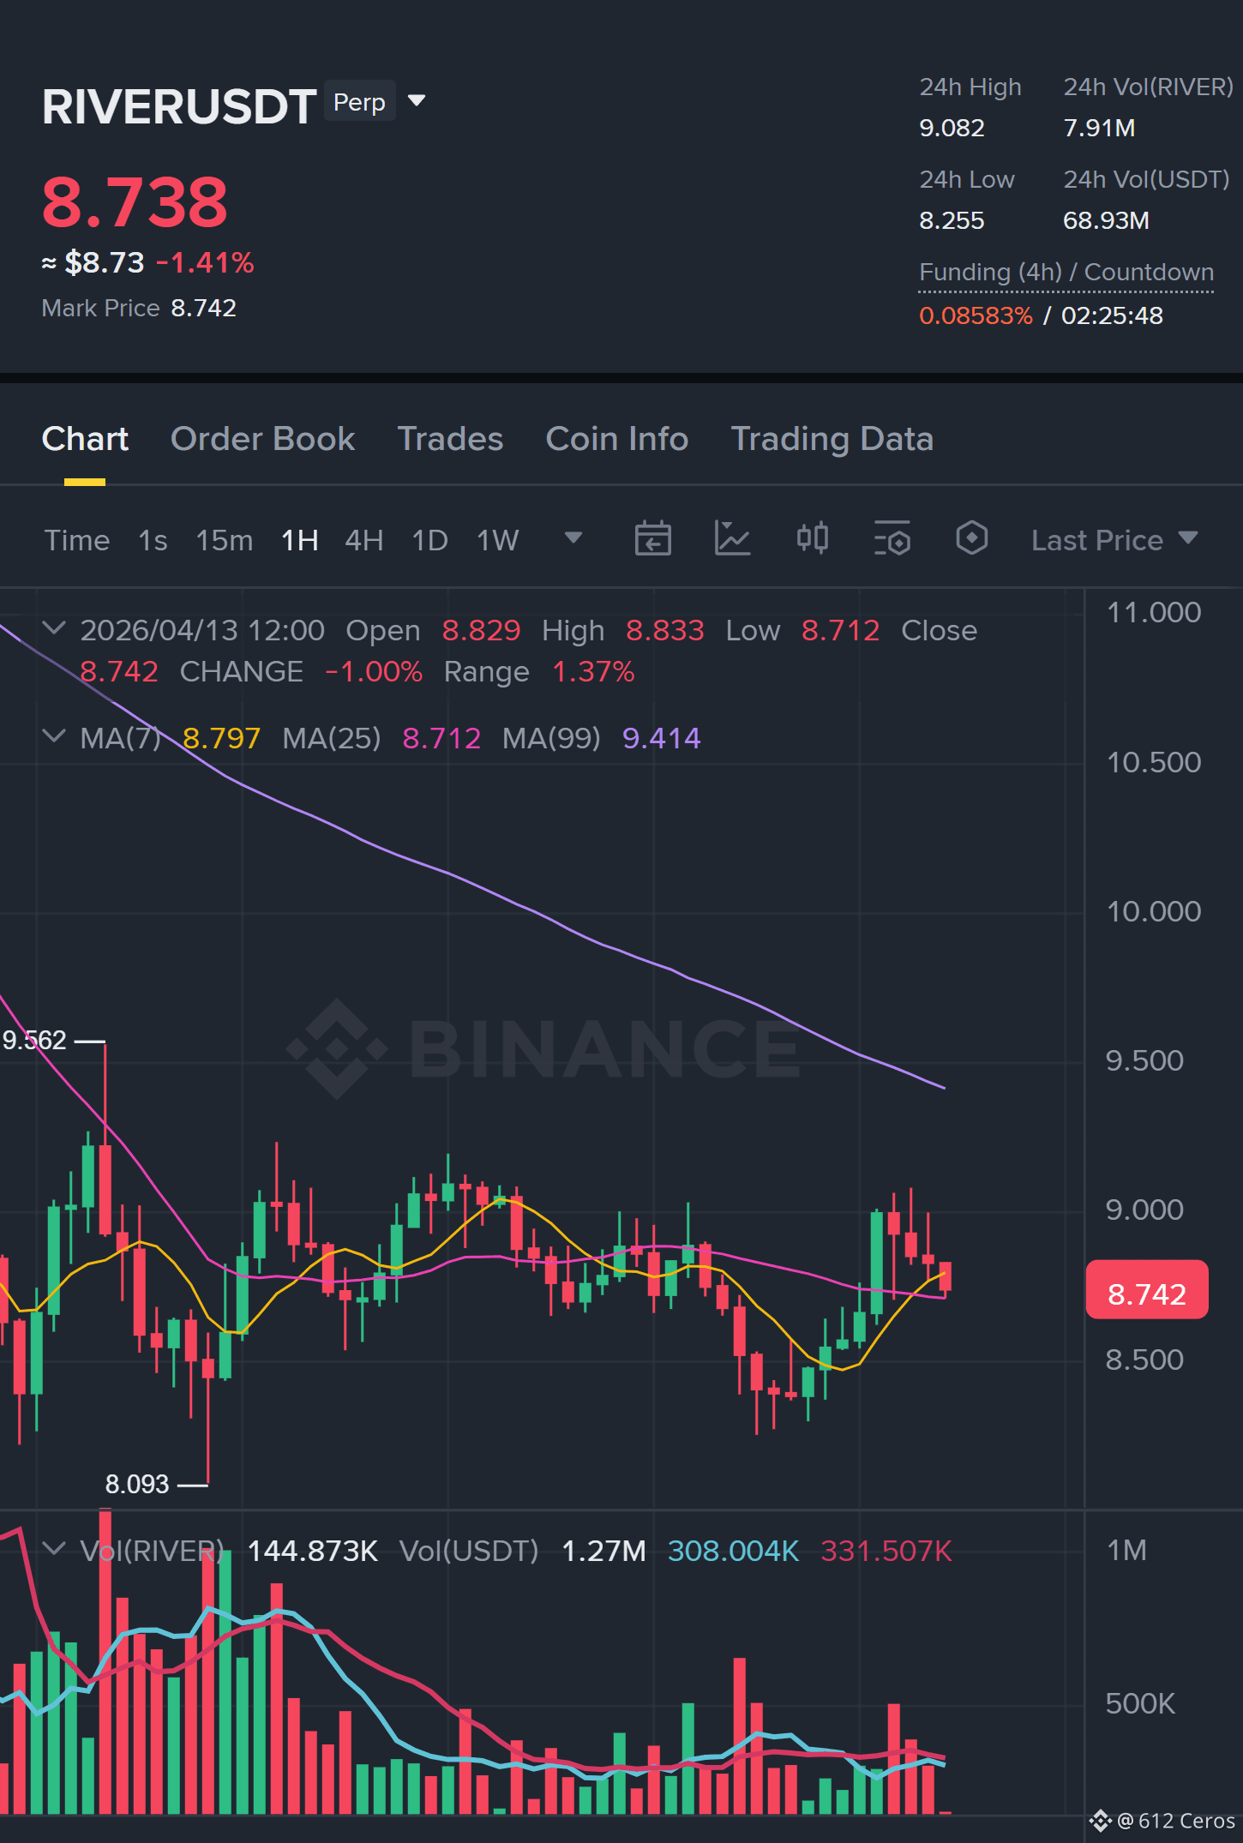Click the Funding (4h) / Countdown link

(1066, 273)
